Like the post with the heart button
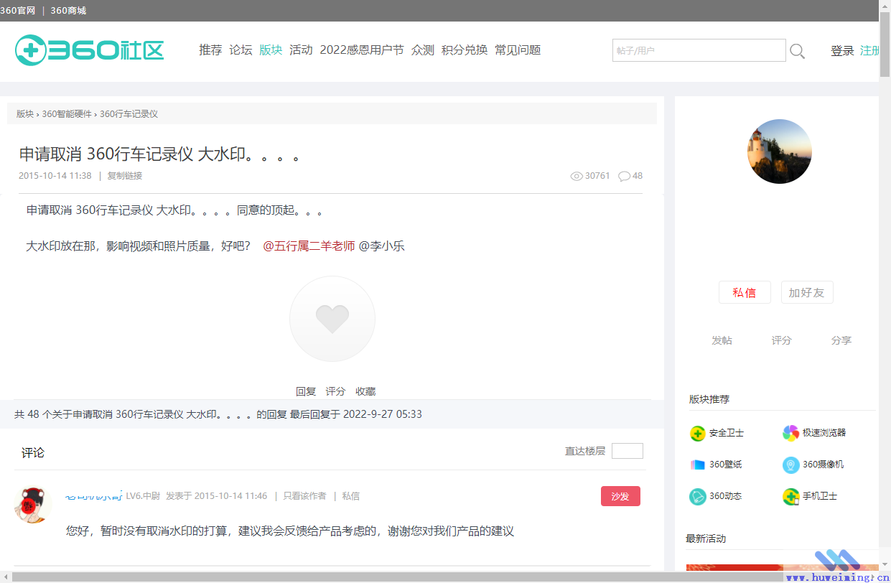 point(332,319)
